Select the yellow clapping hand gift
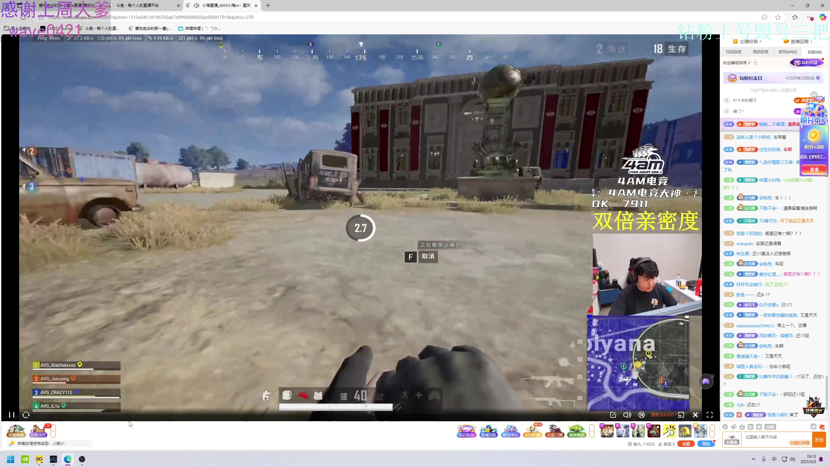830x467 pixels. (670, 431)
